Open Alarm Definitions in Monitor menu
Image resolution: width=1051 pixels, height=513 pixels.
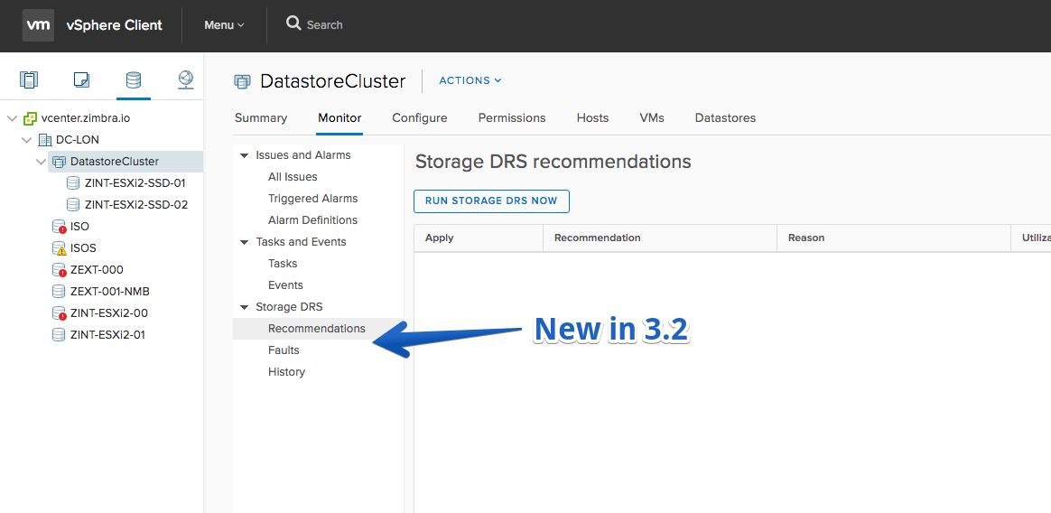pyautogui.click(x=313, y=220)
